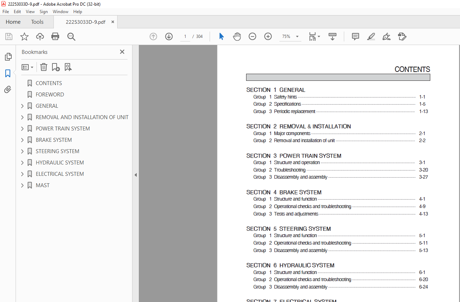This screenshot has height=302, width=460.
Task: Select the Highlight text tool
Action: 371,37
